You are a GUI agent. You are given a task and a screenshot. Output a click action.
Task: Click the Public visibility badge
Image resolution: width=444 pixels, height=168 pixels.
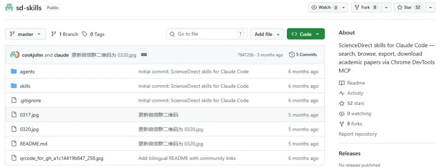coord(53,8)
